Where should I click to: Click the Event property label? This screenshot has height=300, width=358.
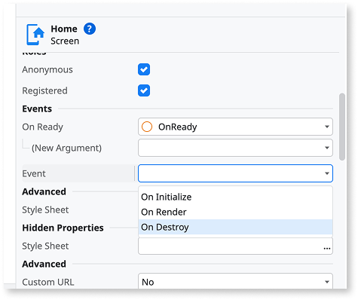tap(34, 173)
